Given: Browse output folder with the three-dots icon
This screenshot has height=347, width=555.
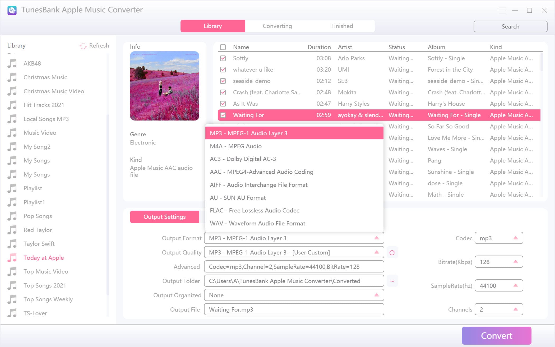Looking at the screenshot, I should pyautogui.click(x=392, y=281).
